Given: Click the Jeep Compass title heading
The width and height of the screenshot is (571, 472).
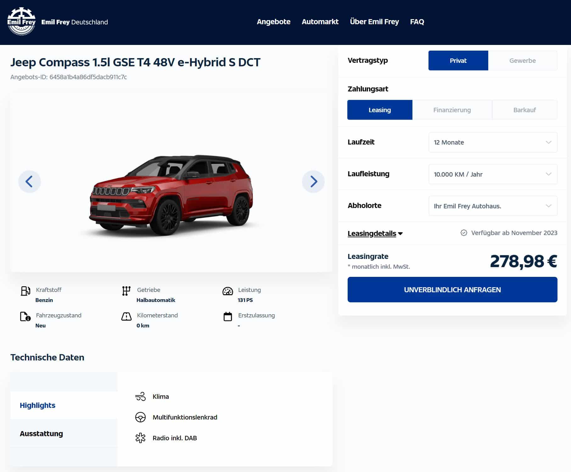Looking at the screenshot, I should pos(135,62).
